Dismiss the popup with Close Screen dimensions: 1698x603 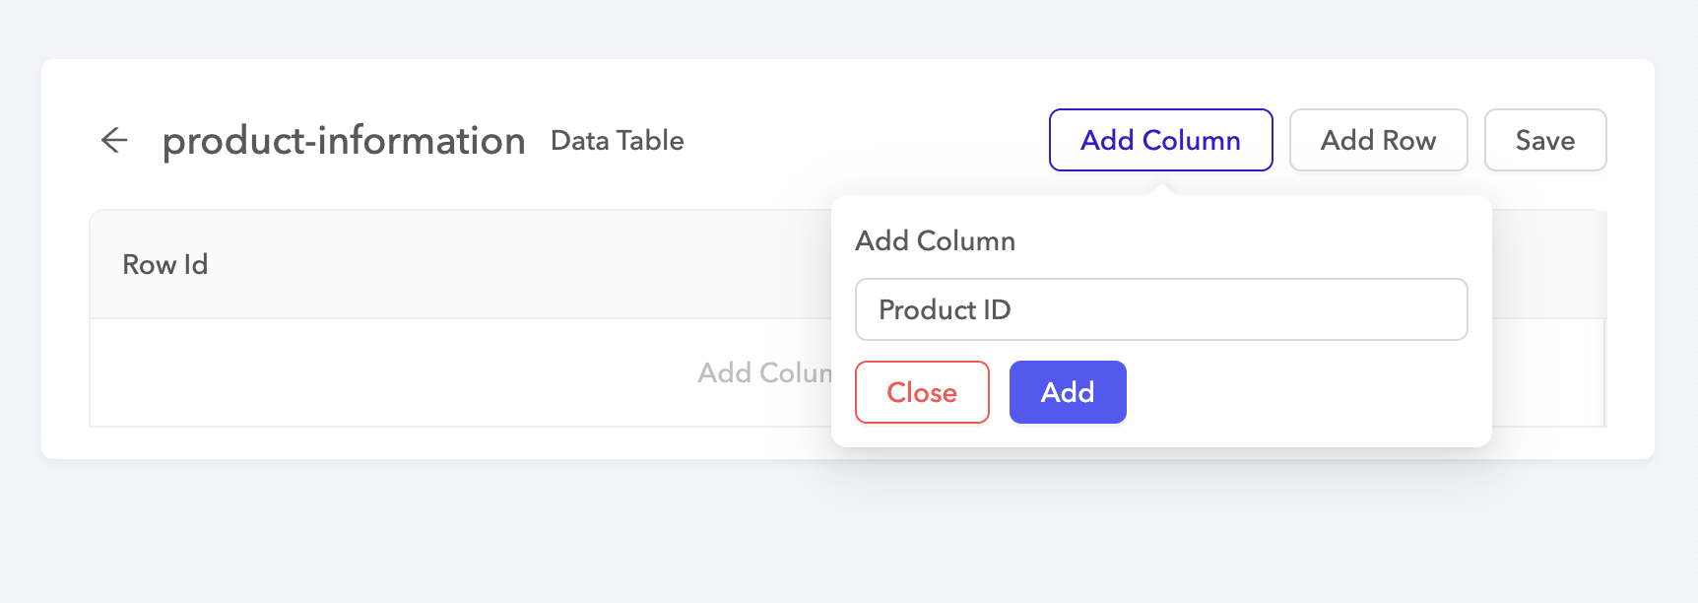pyautogui.click(x=921, y=391)
